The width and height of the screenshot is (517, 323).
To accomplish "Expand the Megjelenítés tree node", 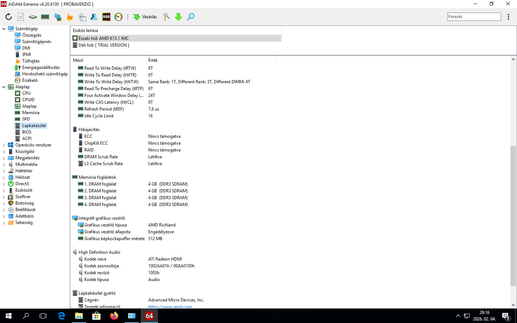I will pyautogui.click(x=4, y=158).
